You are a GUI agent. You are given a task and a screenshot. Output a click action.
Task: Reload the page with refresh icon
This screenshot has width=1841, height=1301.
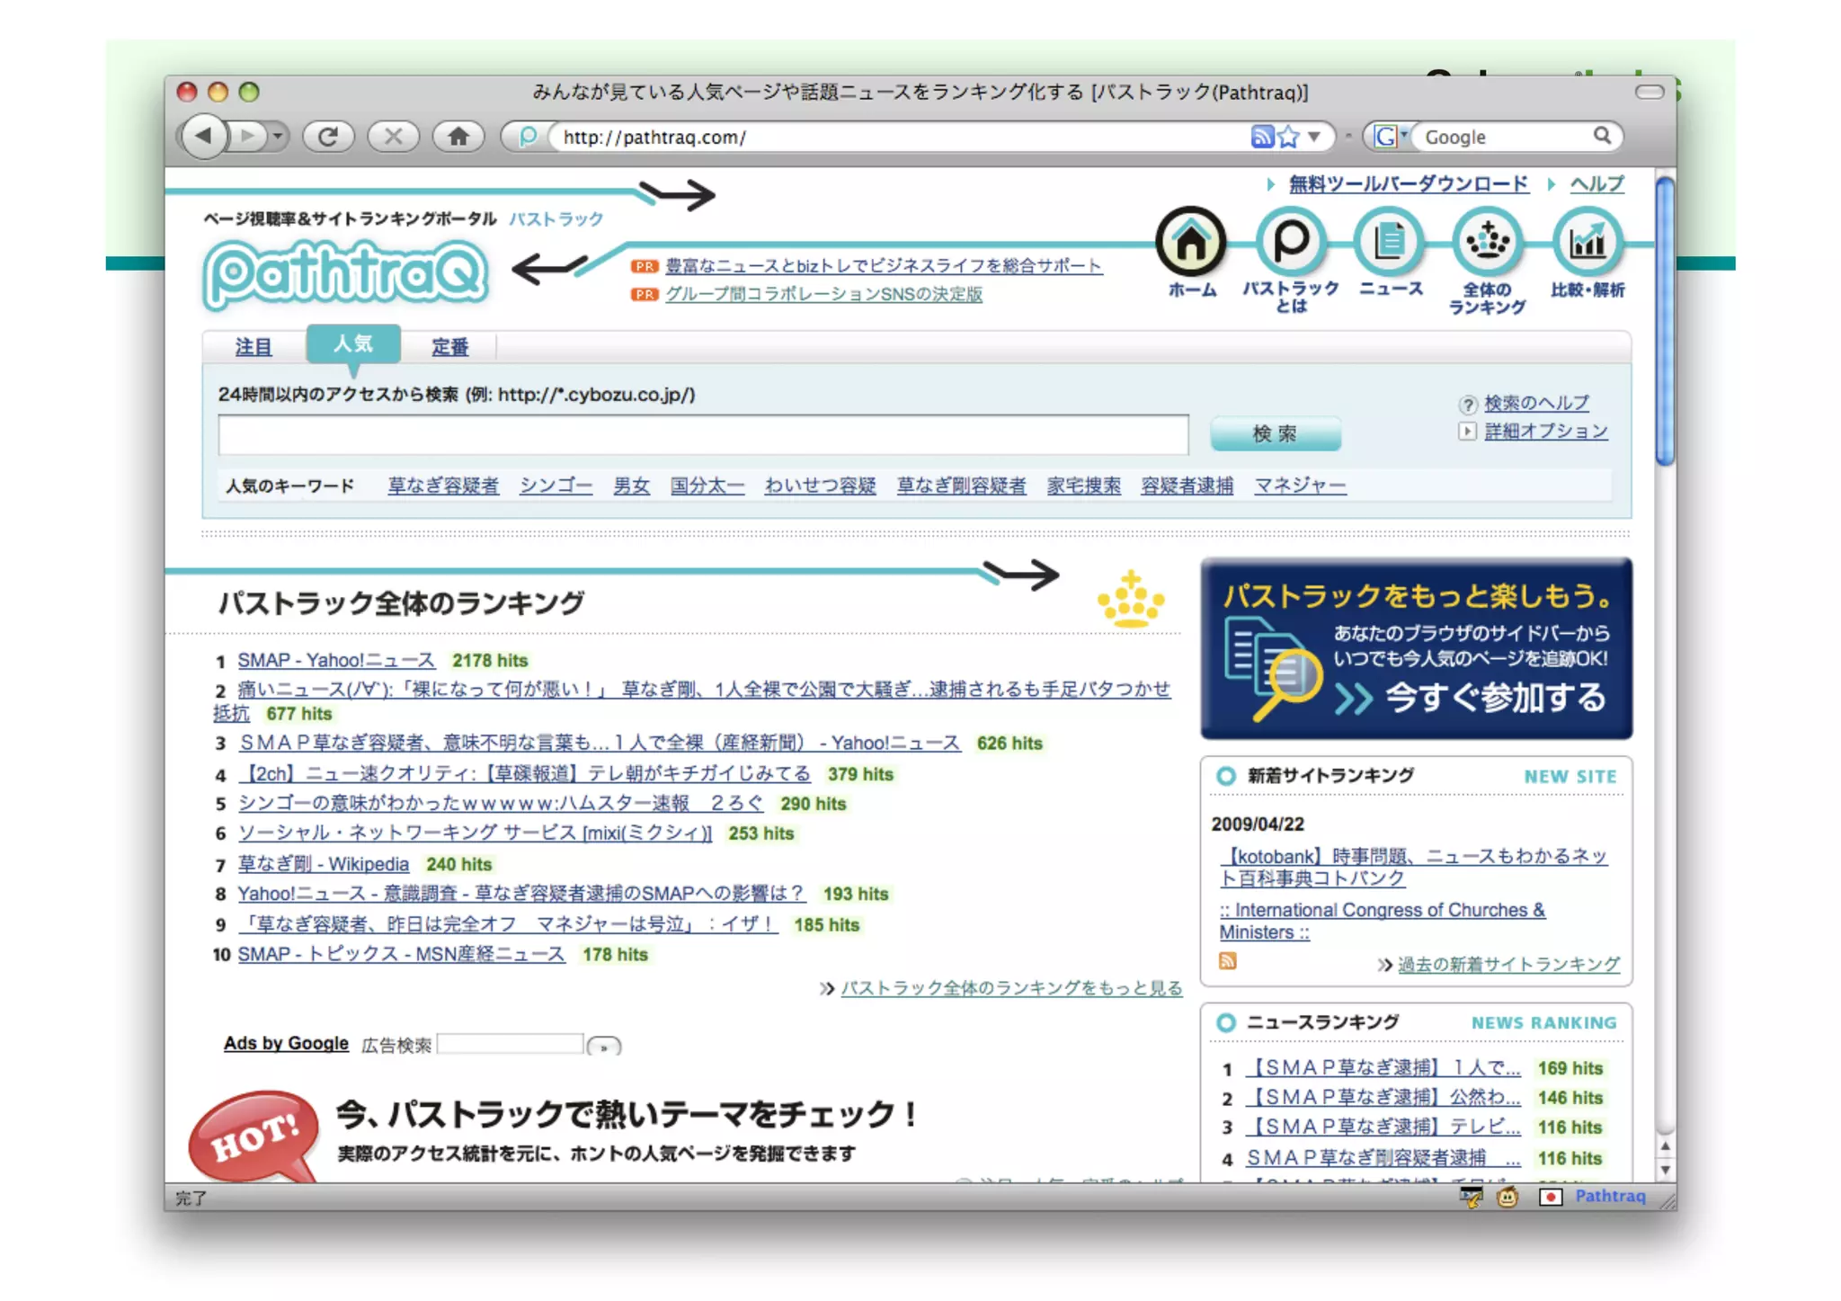click(x=328, y=137)
